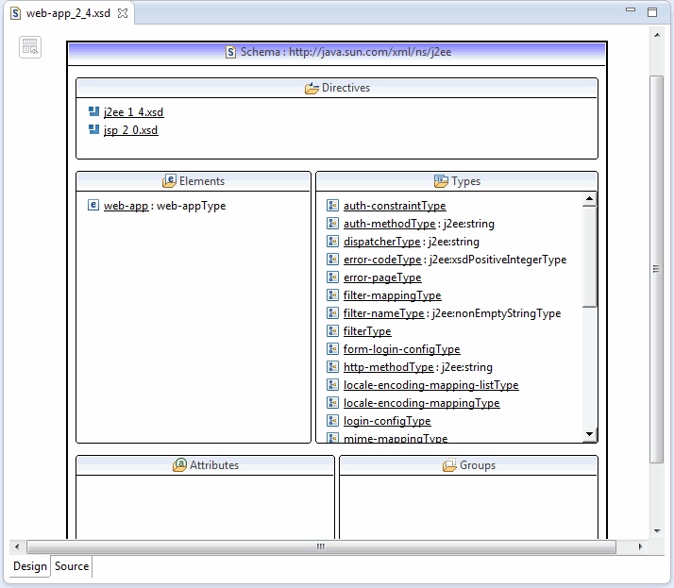674x588 pixels.
Task: Open the dispatcherType link
Action: tap(381, 242)
